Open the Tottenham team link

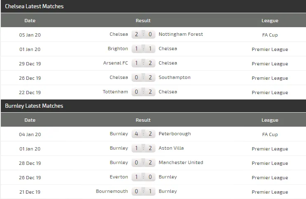click(115, 92)
